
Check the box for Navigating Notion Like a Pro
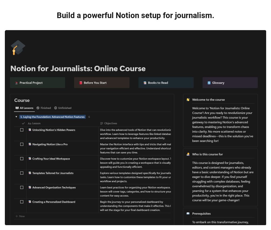[22, 144]
